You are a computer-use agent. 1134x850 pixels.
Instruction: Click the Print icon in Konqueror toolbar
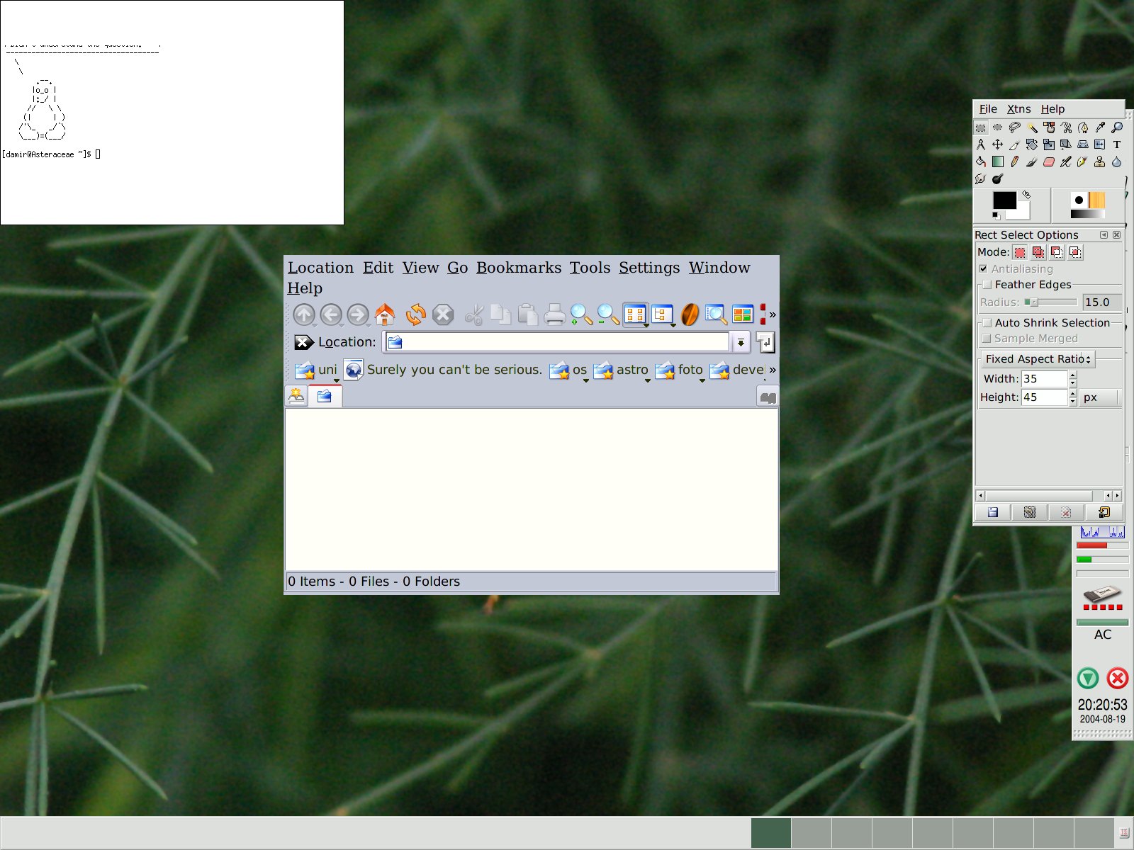click(554, 314)
